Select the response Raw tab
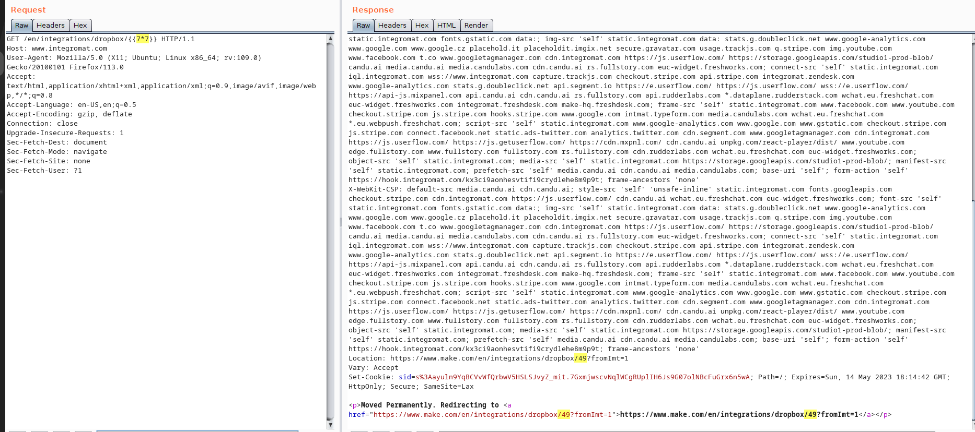The image size is (975, 432). coord(363,25)
